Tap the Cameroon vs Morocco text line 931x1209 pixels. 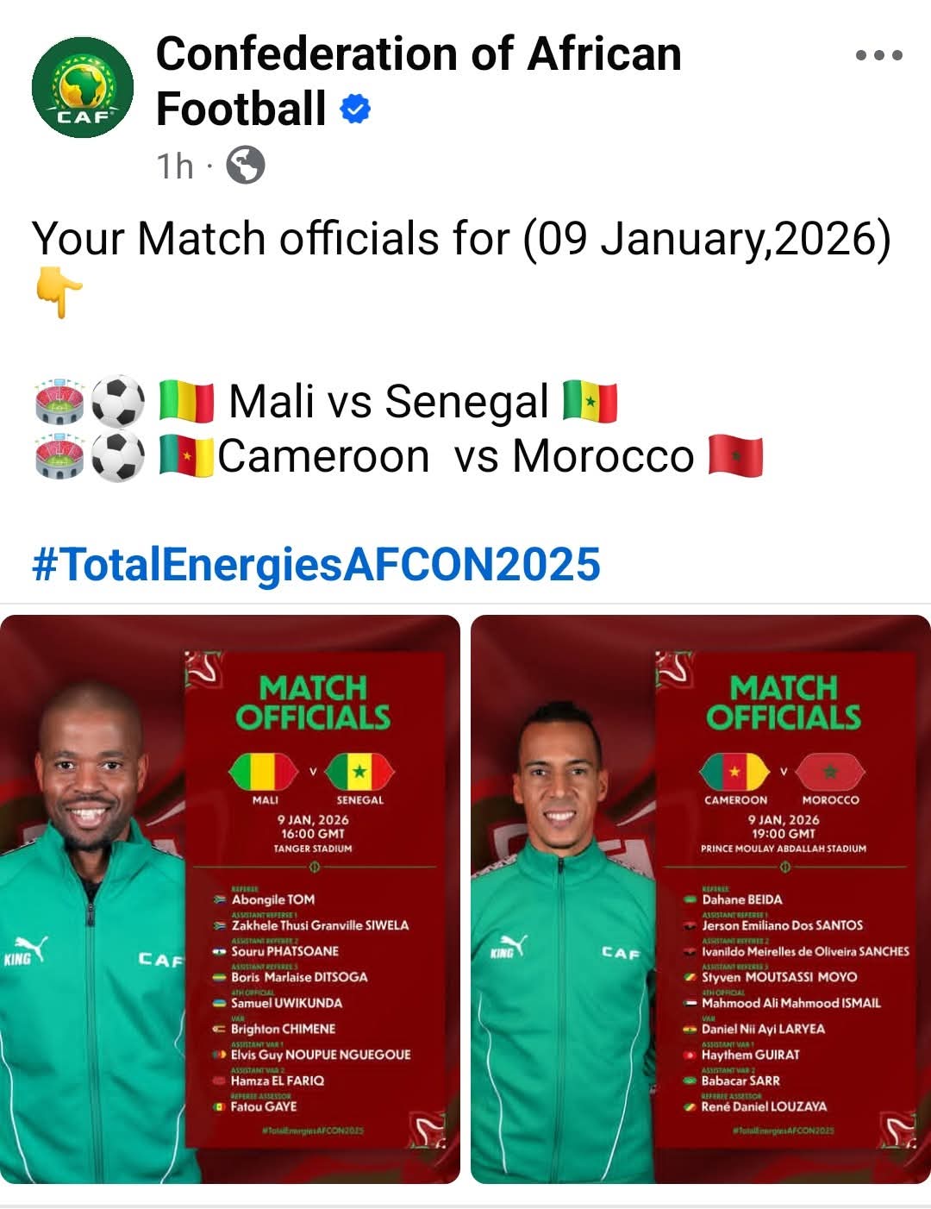click(x=455, y=456)
